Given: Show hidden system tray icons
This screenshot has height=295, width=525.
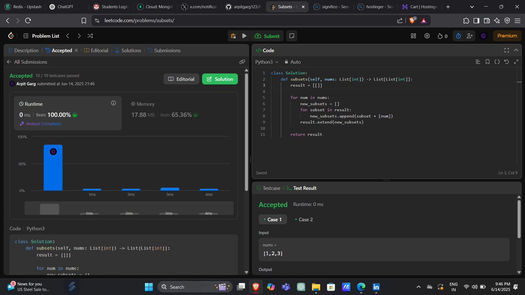Looking at the screenshot, I should click(418, 287).
